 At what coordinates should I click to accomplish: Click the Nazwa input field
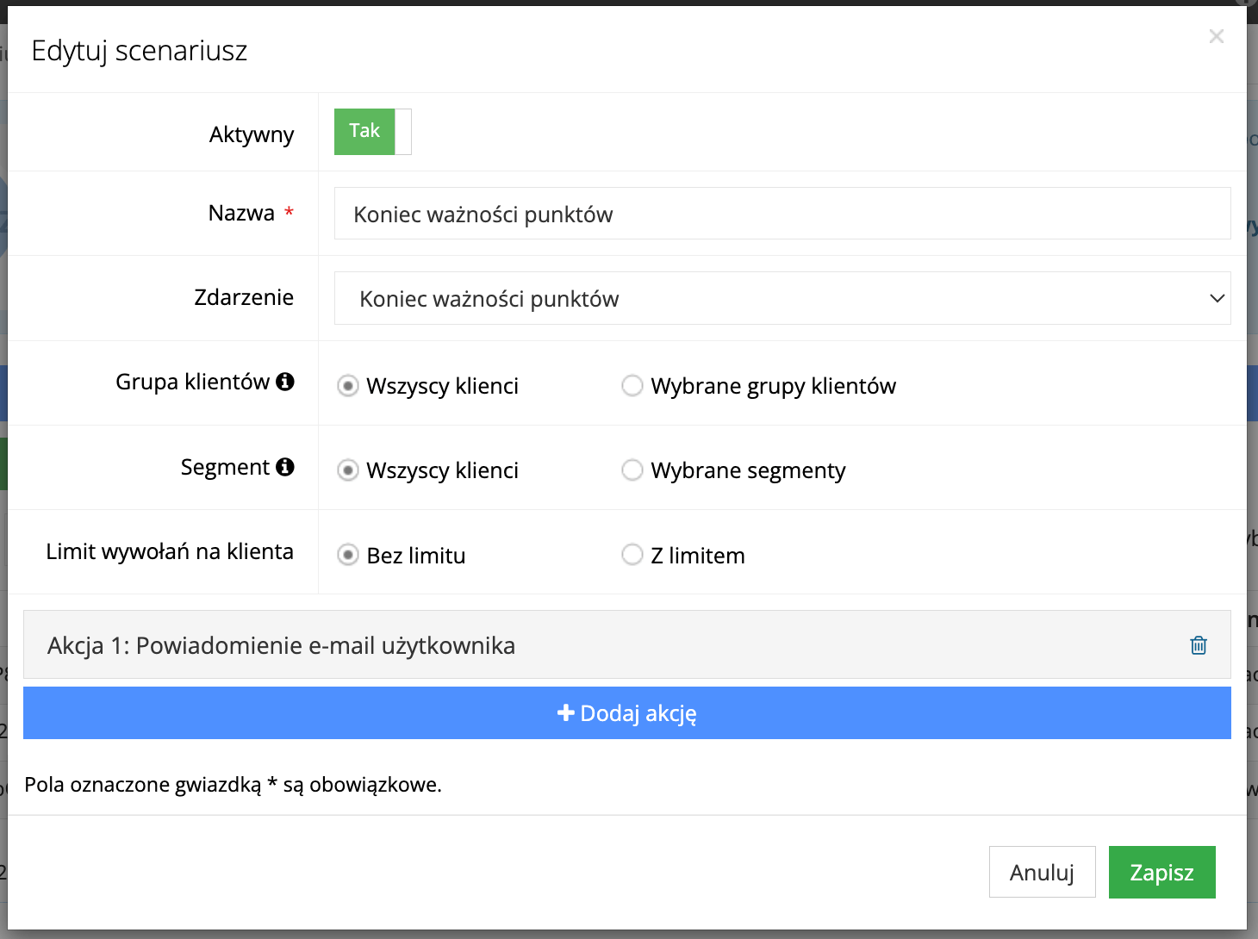point(782,214)
